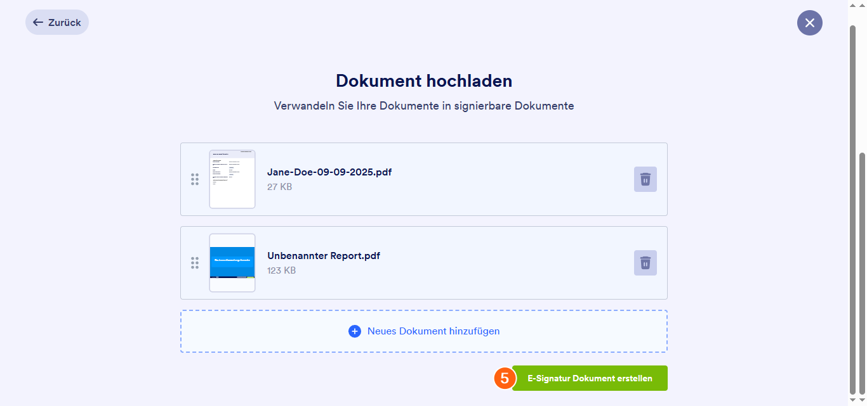Click the X icon at top right
Image resolution: width=867 pixels, height=406 pixels.
pos(809,22)
